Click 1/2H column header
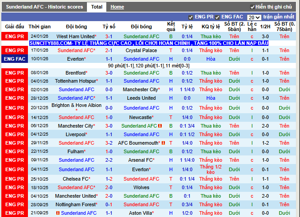300x217 pixels. (x=265, y=27)
